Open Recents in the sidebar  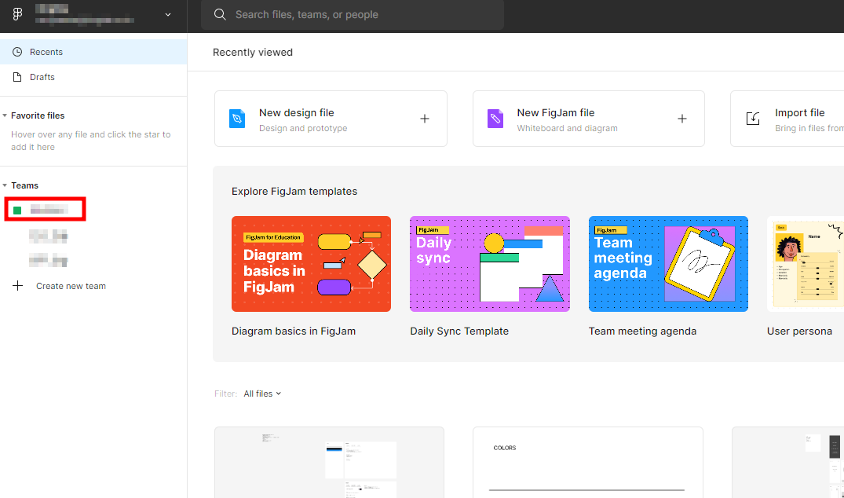(x=93, y=52)
